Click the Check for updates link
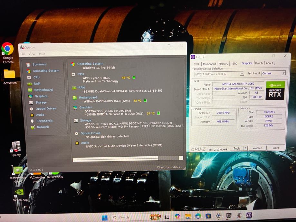296x222 pixels. coord(169,167)
